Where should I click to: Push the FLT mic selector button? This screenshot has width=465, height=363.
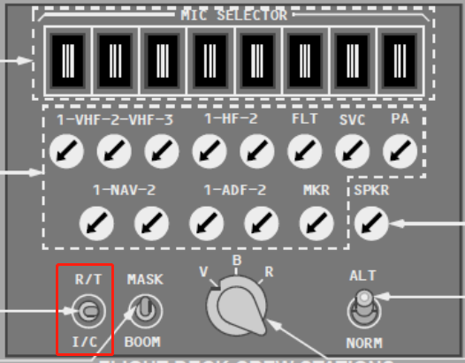pos(305,61)
